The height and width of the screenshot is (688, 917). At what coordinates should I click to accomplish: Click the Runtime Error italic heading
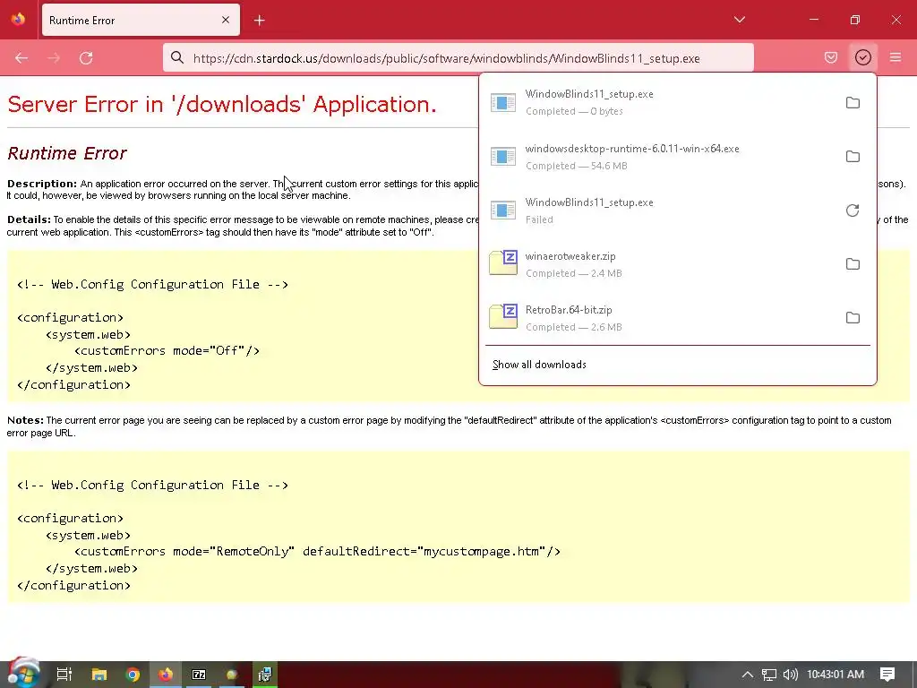(x=66, y=153)
